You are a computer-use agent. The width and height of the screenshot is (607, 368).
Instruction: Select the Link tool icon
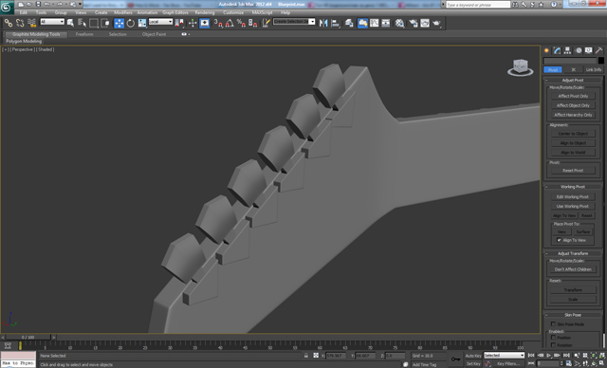[x=9, y=23]
